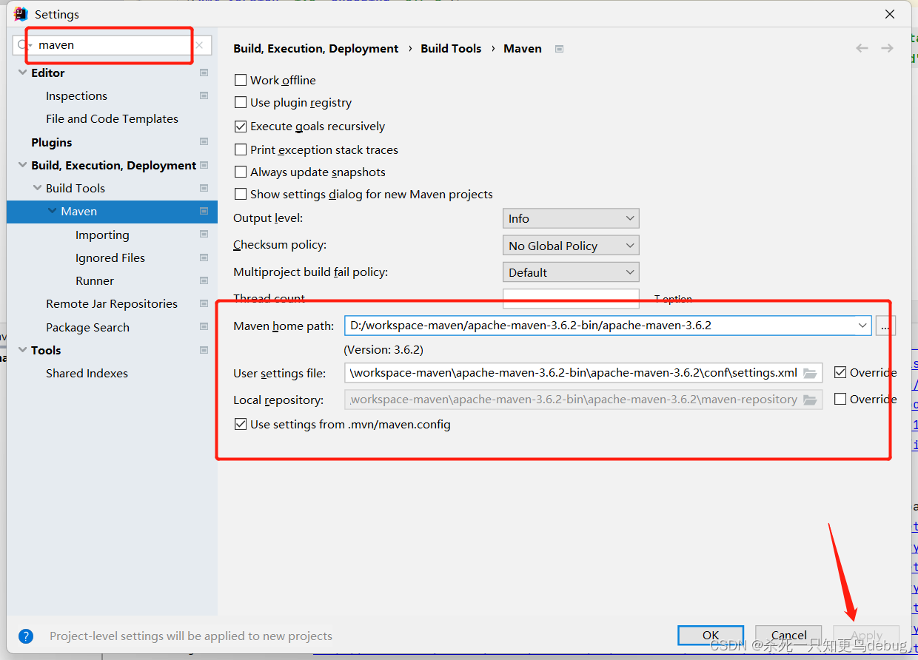The height and width of the screenshot is (660, 918).
Task: Click the ... browse button for Maven home
Action: pos(885,325)
